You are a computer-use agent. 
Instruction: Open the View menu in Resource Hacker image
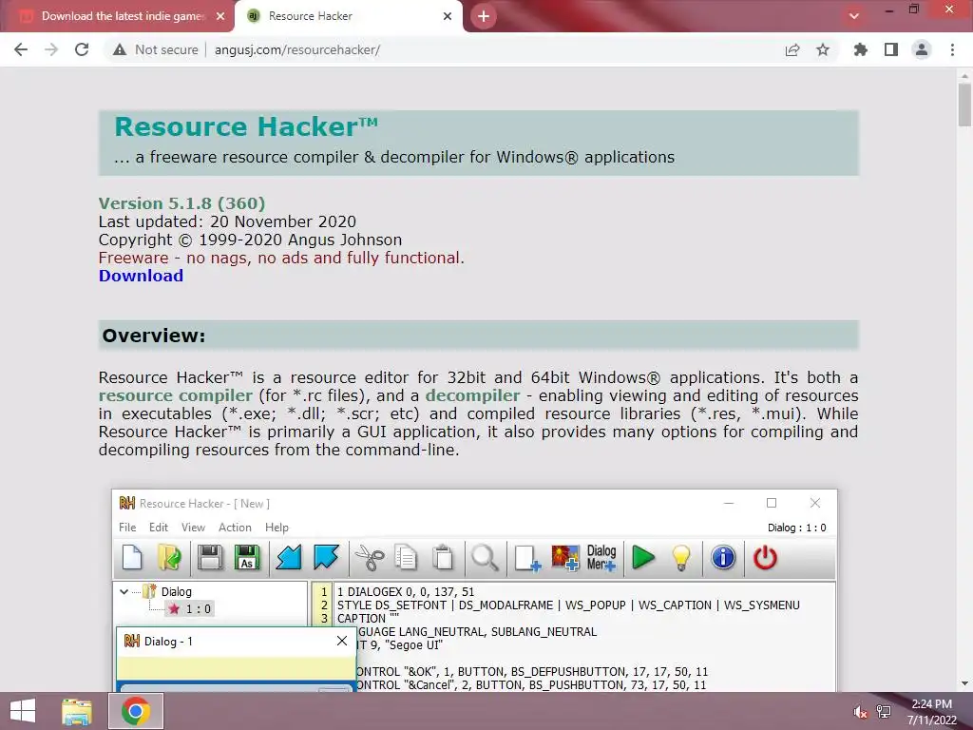193,527
